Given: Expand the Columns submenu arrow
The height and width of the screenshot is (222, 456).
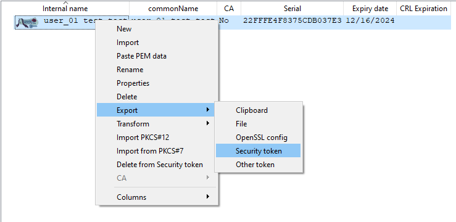Looking at the screenshot, I should 208,197.
